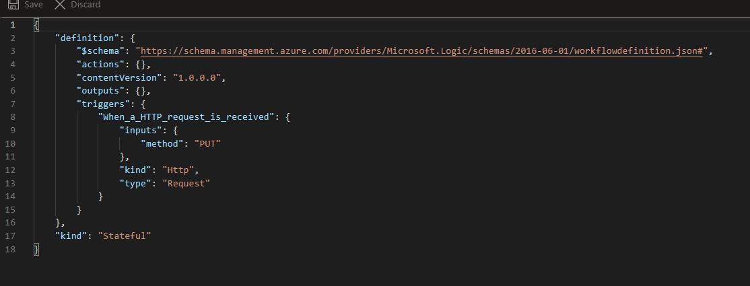Screen dimensions: 750x286
Task: Click the "PUT" method value
Action: tap(207, 143)
